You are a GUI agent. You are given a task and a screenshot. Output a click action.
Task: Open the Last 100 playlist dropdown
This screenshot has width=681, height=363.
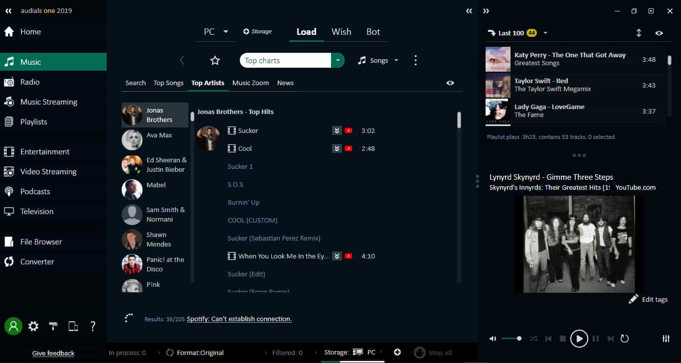[x=545, y=33]
